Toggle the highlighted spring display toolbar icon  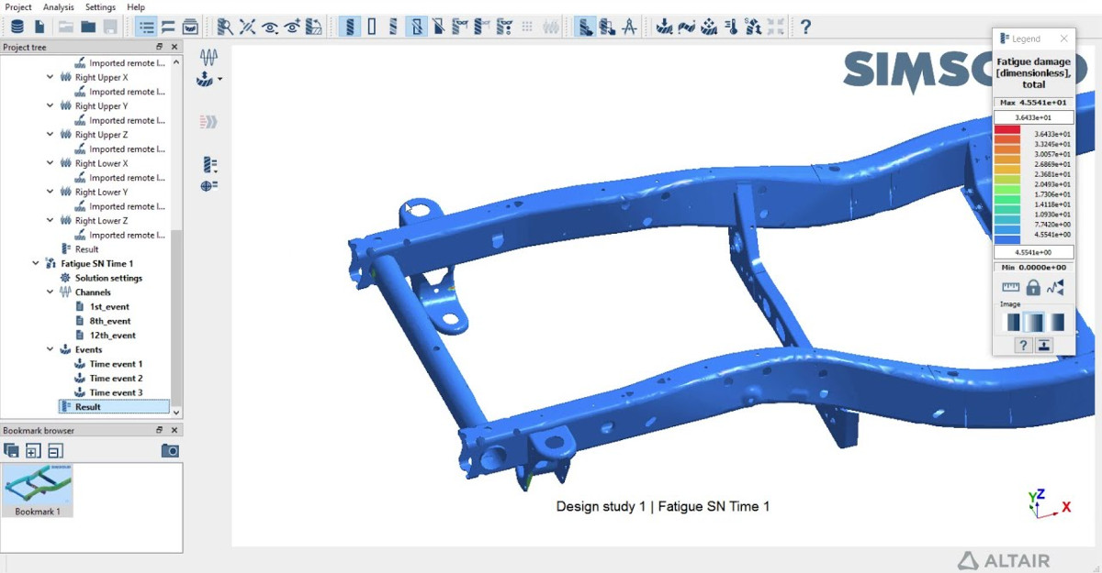pyautogui.click(x=350, y=28)
